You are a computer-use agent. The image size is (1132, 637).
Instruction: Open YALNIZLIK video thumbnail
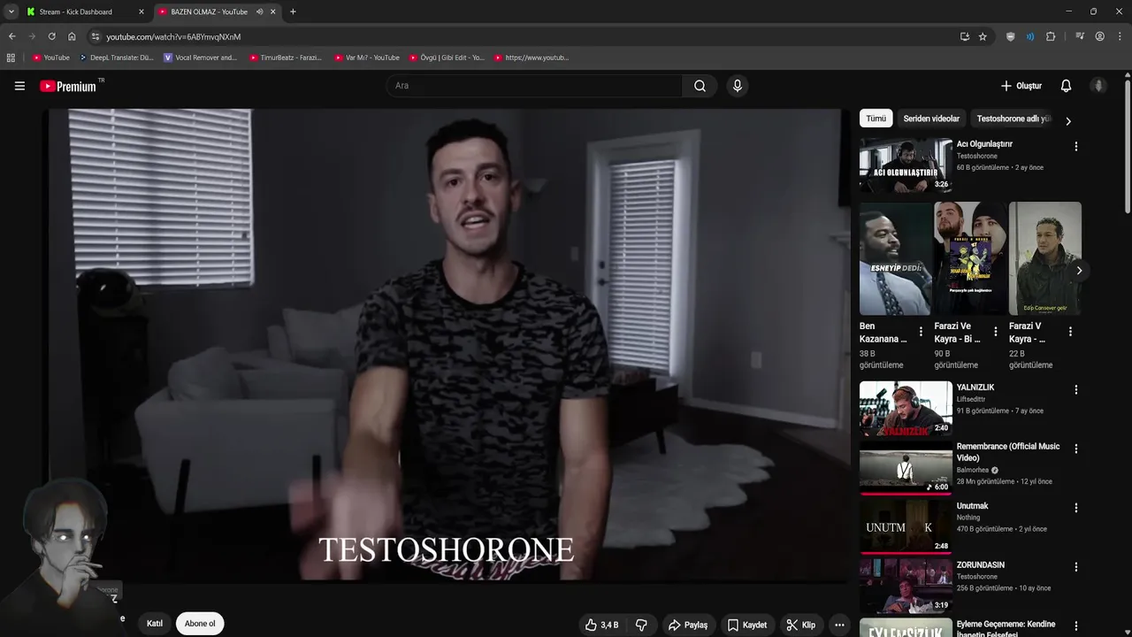pyautogui.click(x=906, y=408)
